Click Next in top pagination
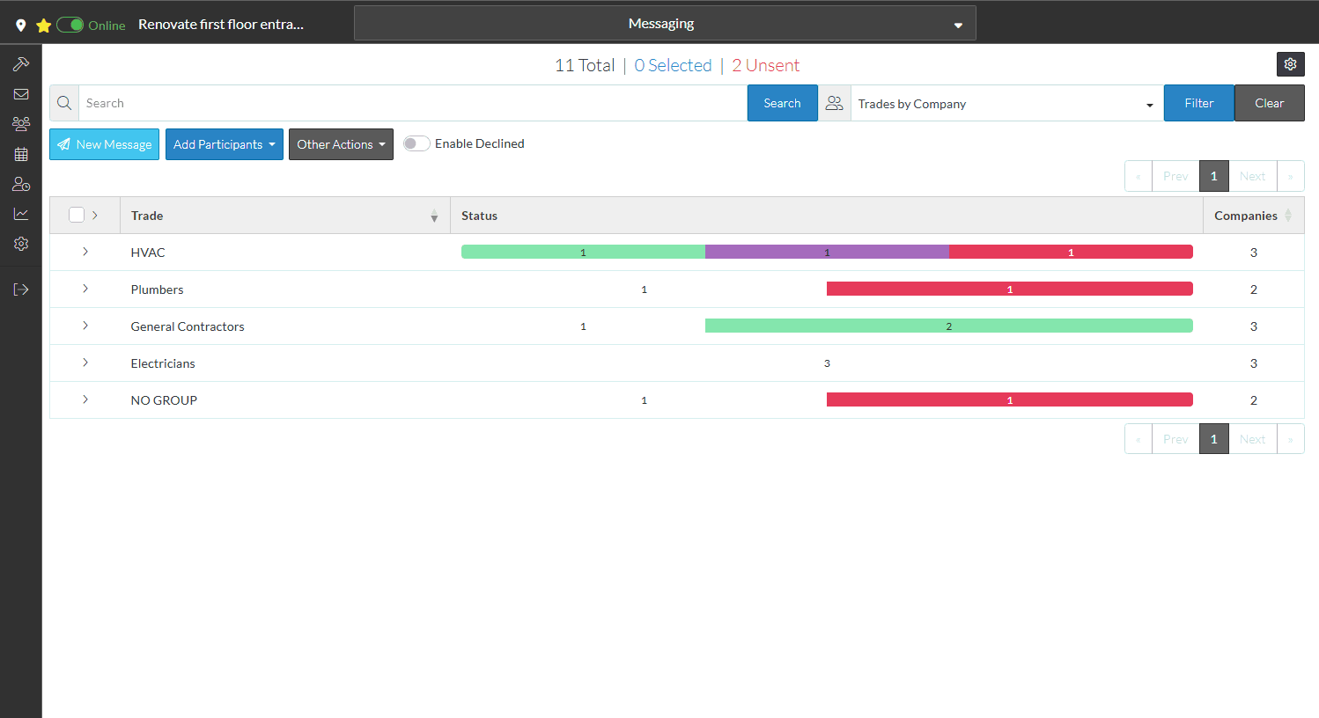 tap(1252, 176)
